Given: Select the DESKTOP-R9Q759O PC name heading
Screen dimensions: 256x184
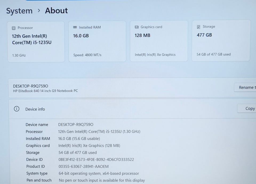Looking at the screenshot, I should pos(30,86).
